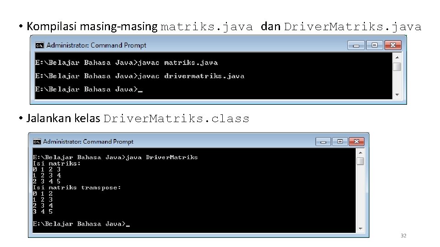The height and width of the screenshot is (247, 440).
Task: Minimize the upper Command Prompt window
Action: point(356,45)
